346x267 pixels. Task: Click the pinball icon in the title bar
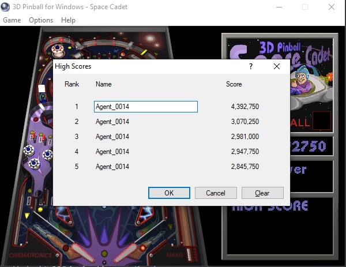pyautogui.click(x=6, y=7)
